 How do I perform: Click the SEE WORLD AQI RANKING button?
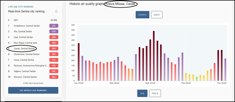[x=33, y=90]
